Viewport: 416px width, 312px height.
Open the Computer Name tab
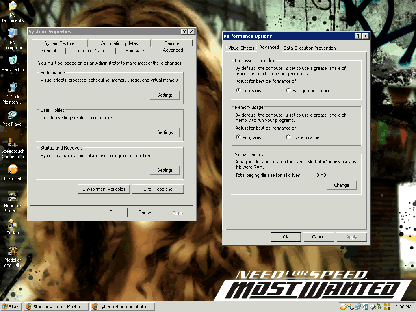tap(91, 51)
